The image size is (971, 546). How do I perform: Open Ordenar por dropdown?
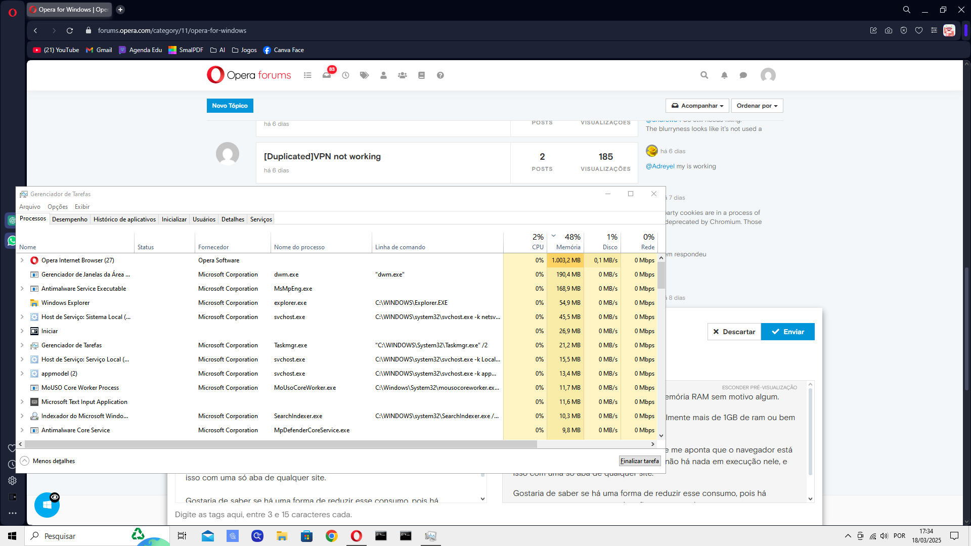point(757,106)
